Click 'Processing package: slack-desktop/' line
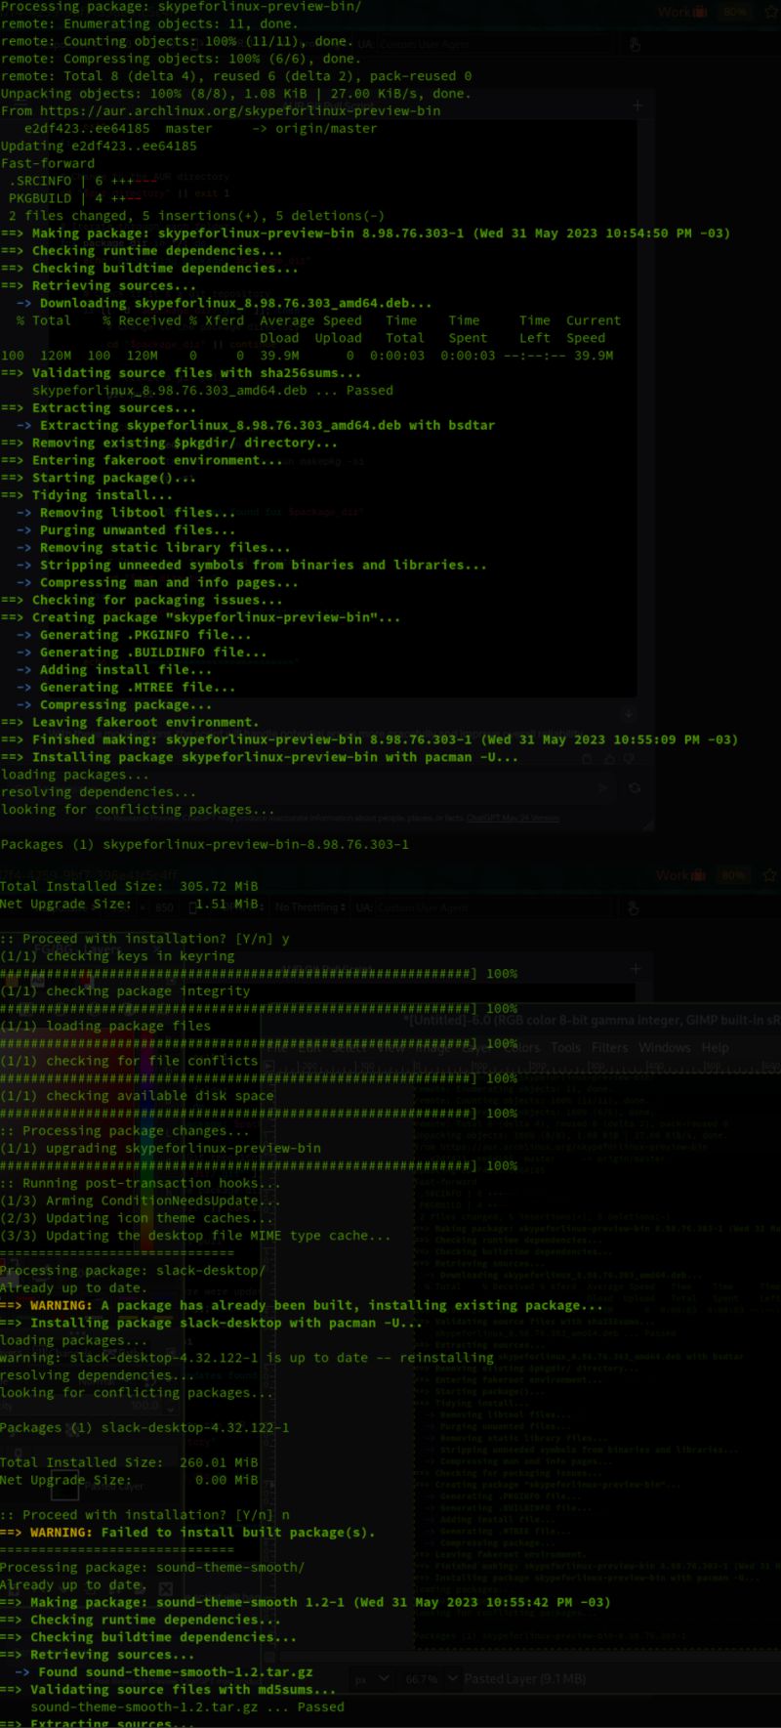The image size is (781, 1728). pyautogui.click(x=133, y=1271)
